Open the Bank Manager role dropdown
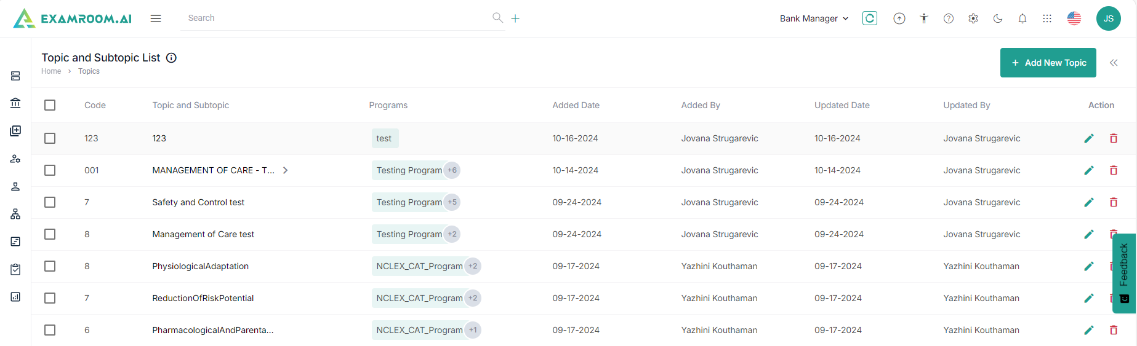The width and height of the screenshot is (1137, 346). pos(814,18)
